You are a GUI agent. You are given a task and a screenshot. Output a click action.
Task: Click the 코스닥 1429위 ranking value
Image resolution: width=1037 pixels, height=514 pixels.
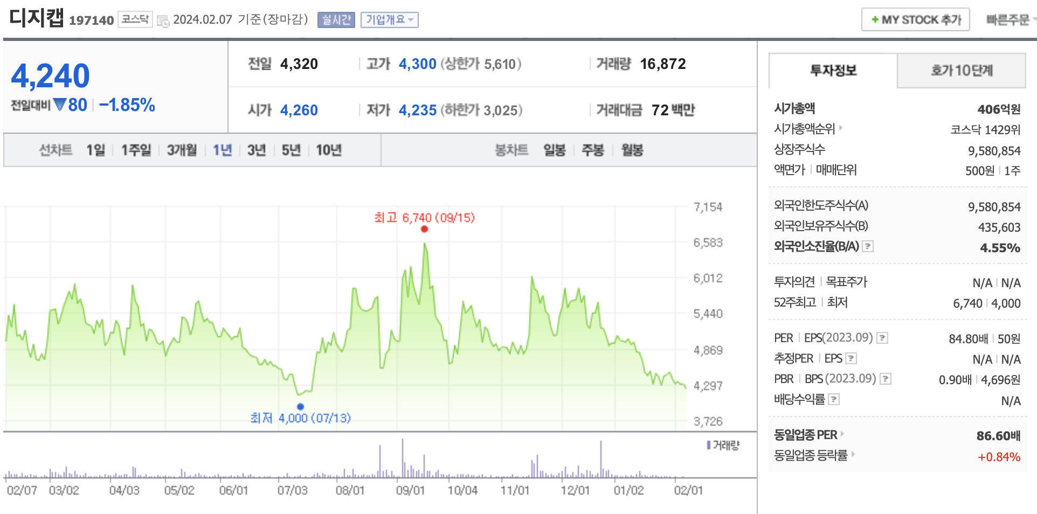(x=986, y=130)
